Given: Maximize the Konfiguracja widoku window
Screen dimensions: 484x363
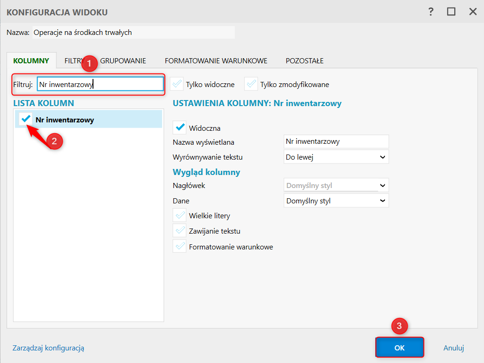Looking at the screenshot, I should pos(451,12).
